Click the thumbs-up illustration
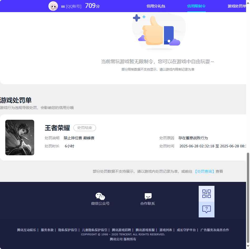The height and width of the screenshot is (249, 250). point(159,31)
